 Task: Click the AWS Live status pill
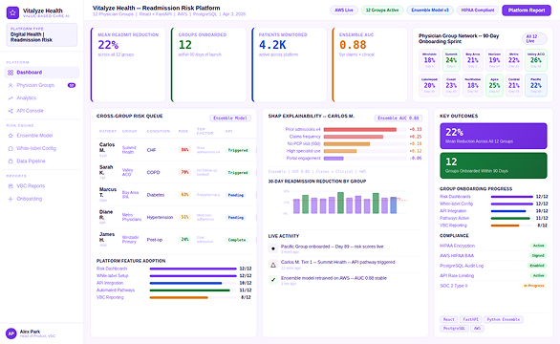tap(344, 11)
